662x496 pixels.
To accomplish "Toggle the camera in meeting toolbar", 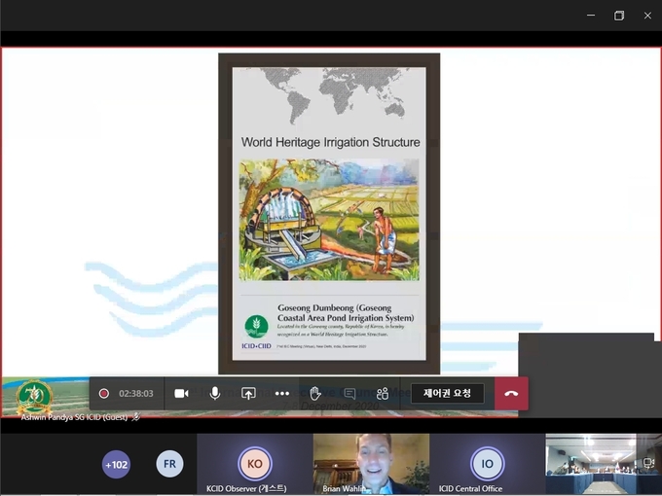I will 181,394.
